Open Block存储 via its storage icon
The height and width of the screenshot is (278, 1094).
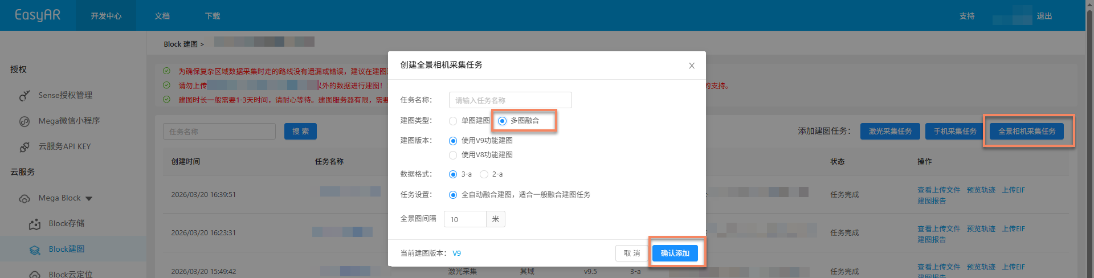(35, 224)
